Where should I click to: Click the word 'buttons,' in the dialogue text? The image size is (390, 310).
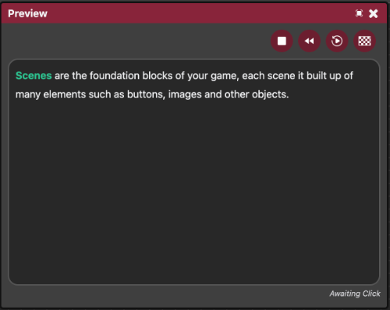click(x=146, y=94)
